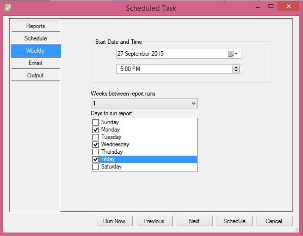Open the calendar date picker icon
The height and width of the screenshot is (236, 303).
(232, 54)
